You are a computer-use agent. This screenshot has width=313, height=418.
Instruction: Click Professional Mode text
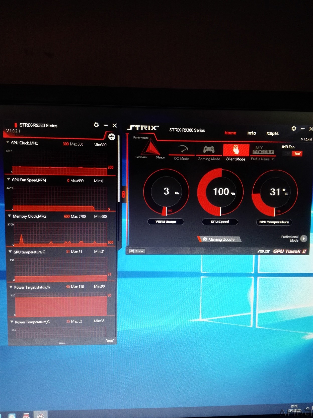(290, 239)
